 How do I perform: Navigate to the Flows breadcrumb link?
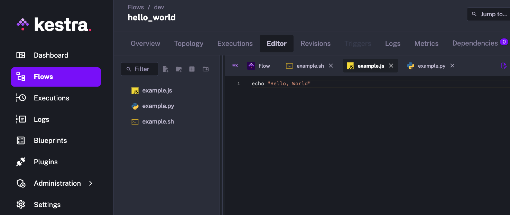136,7
